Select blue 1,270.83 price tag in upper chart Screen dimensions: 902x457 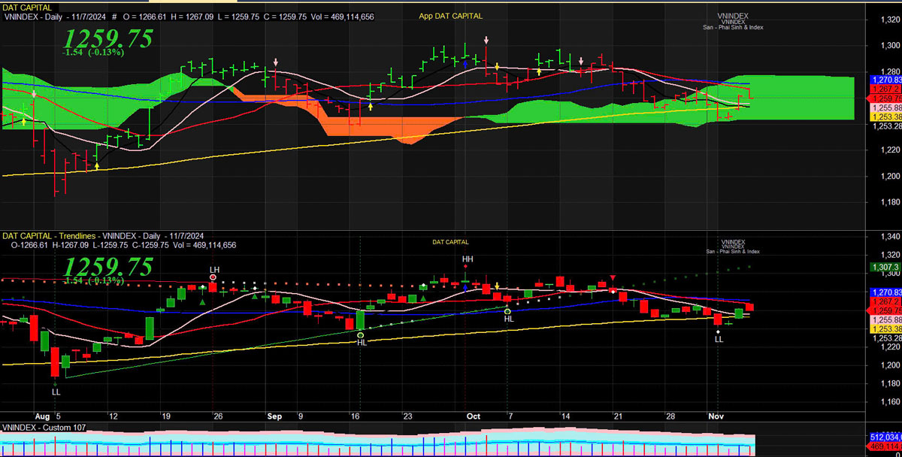(885, 79)
